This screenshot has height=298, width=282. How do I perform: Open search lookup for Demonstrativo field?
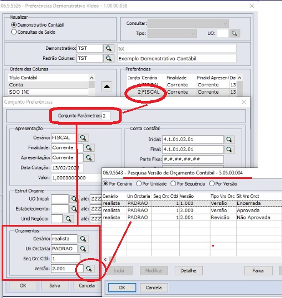coord(109,48)
